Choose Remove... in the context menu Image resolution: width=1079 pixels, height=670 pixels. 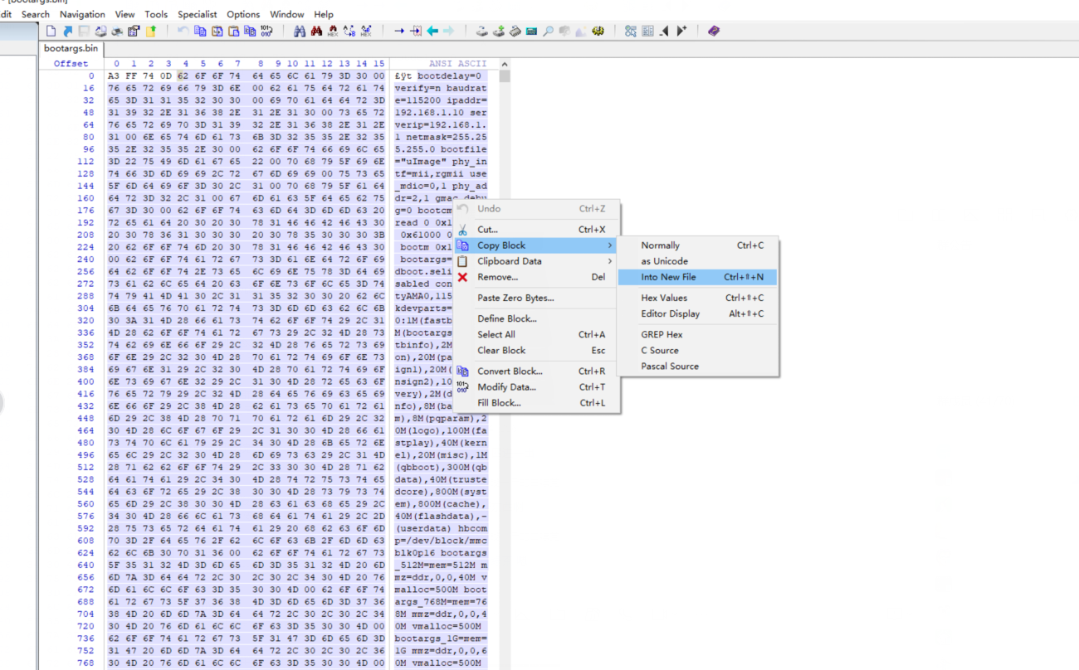(537, 277)
